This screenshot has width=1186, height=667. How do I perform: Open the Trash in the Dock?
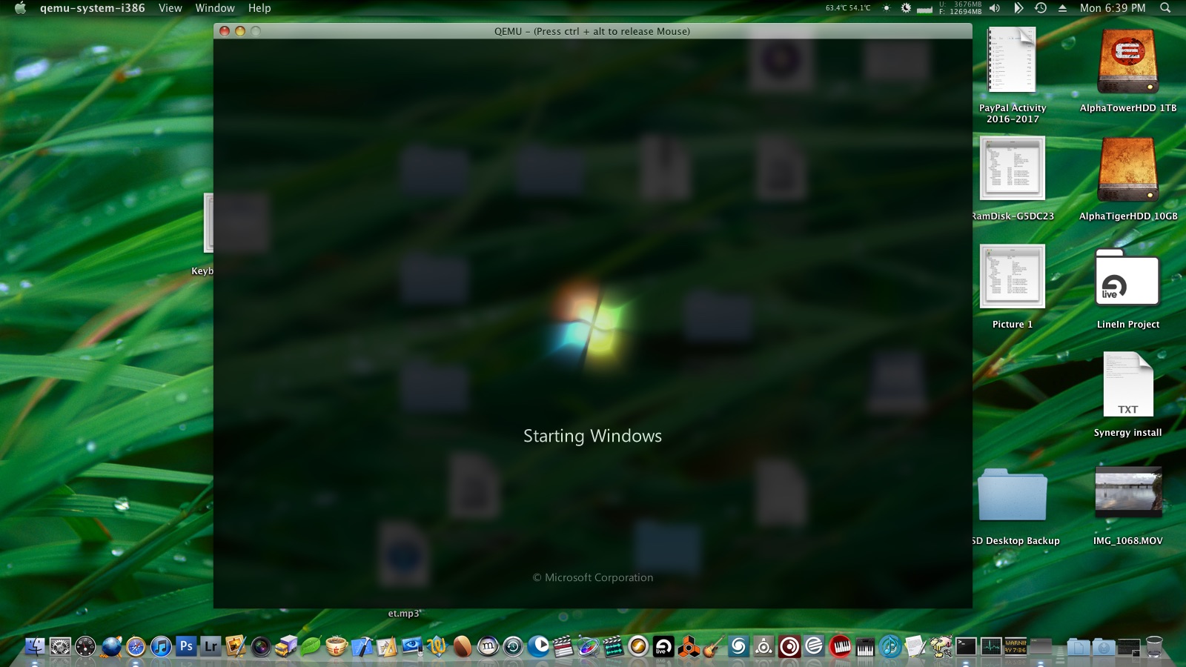1154,647
